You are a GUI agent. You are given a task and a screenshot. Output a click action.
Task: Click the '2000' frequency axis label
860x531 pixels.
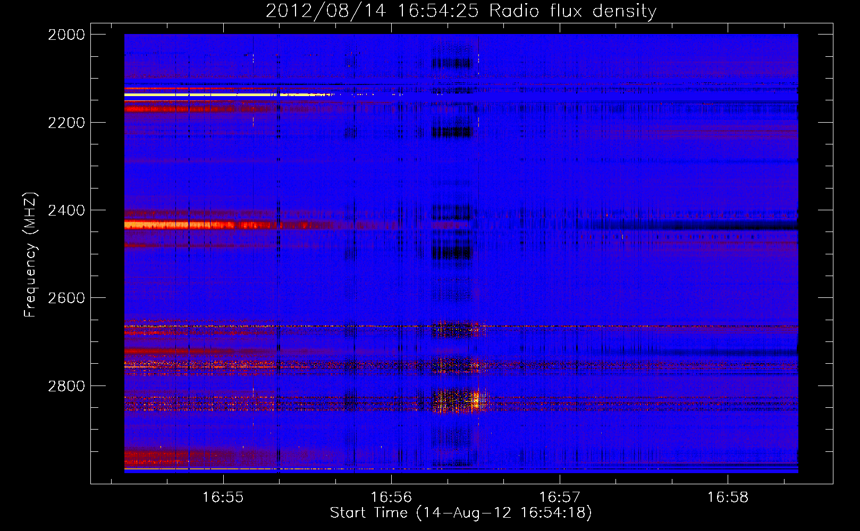click(x=66, y=35)
